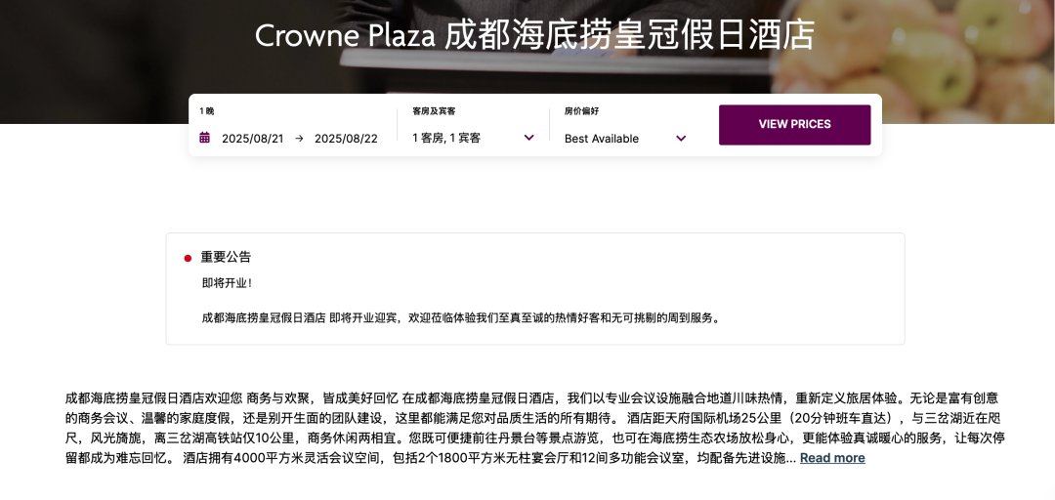Click the notice sentence about 即将开业迎宾

pyautogui.click(x=460, y=317)
